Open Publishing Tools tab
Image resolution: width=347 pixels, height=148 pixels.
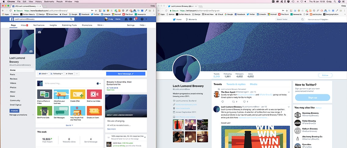click(x=70, y=25)
